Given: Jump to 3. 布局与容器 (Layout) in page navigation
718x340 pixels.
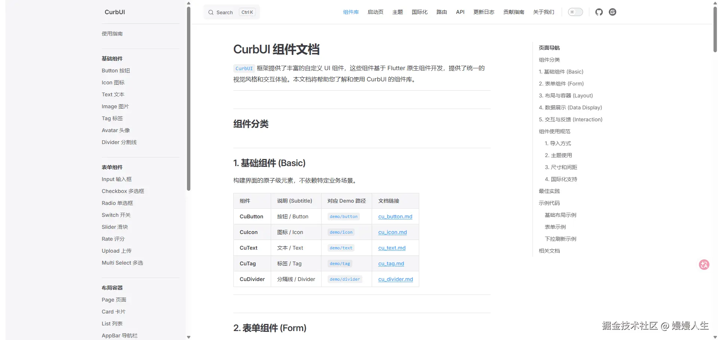Looking at the screenshot, I should point(566,96).
